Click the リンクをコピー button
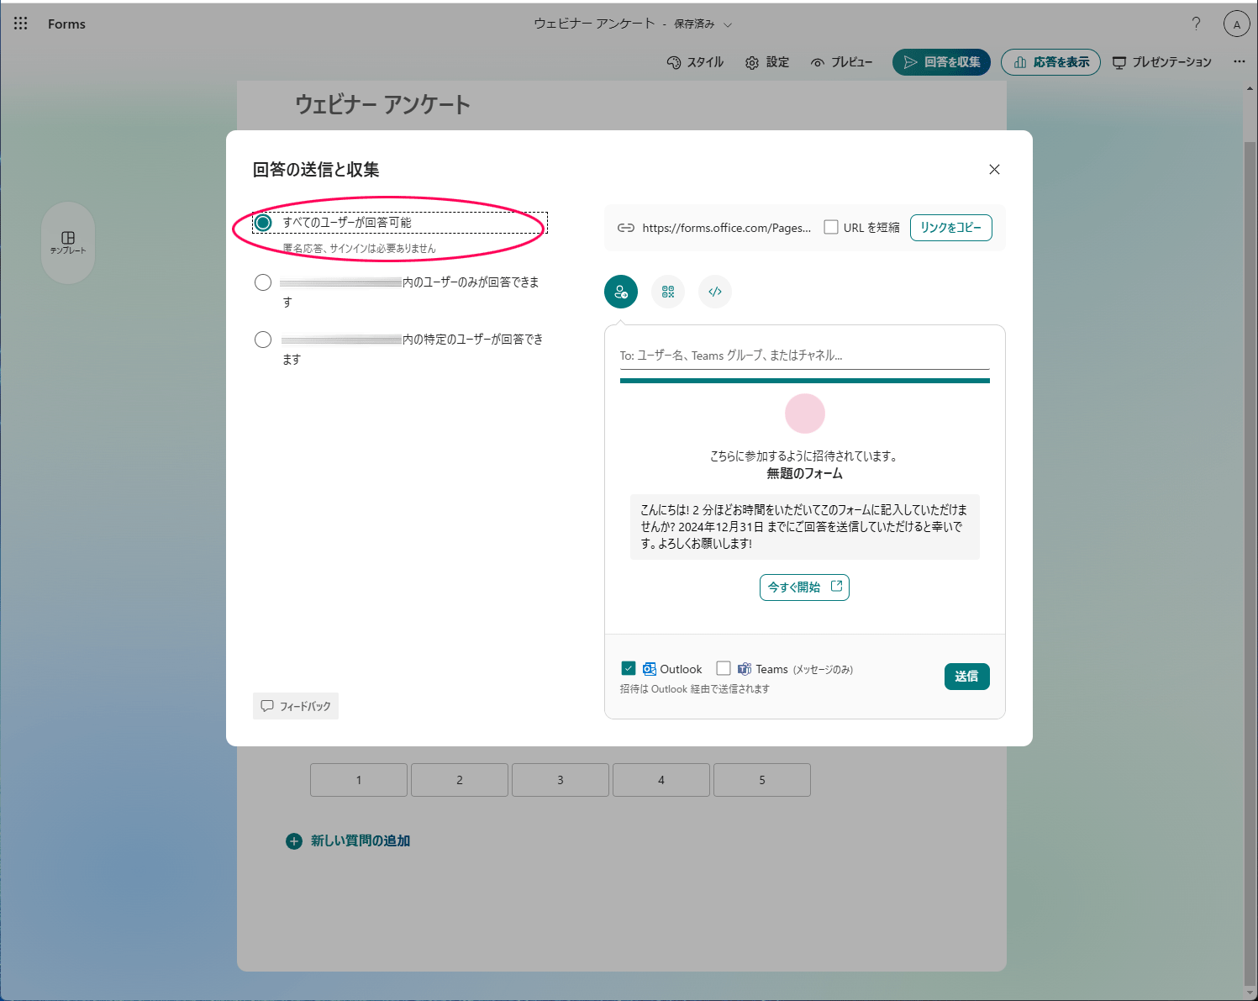The height and width of the screenshot is (1001, 1258). coord(950,227)
